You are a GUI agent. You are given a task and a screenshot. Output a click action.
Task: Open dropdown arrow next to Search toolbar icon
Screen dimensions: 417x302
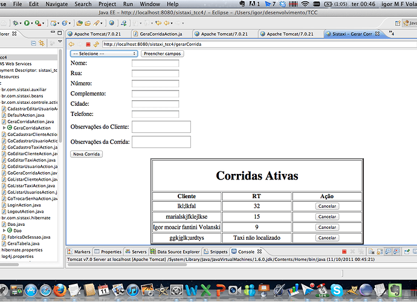102,24
